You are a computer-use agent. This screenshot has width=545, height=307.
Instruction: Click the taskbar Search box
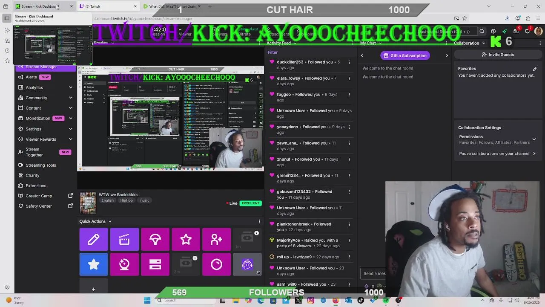[186, 301]
